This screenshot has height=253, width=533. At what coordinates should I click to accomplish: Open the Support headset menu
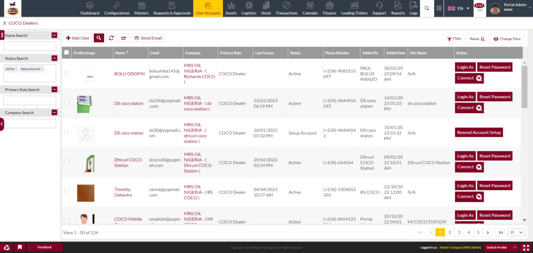[379, 8]
